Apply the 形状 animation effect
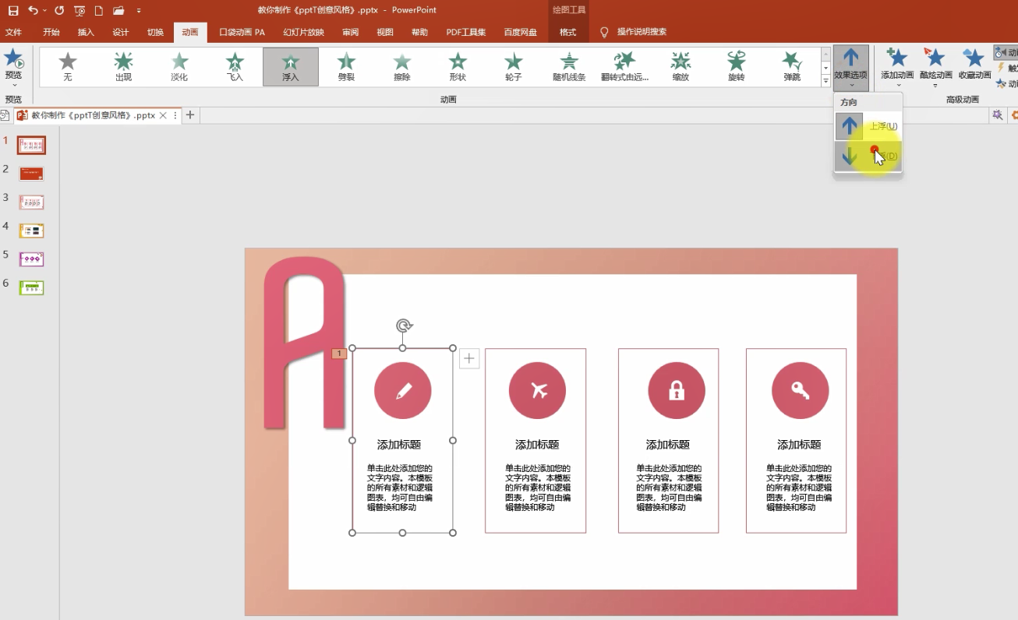This screenshot has height=620, width=1018. pyautogui.click(x=458, y=67)
